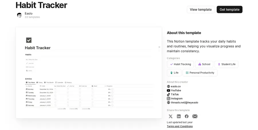Open easlo.co website link
This screenshot has width=258, height=130.
tap(175, 86)
